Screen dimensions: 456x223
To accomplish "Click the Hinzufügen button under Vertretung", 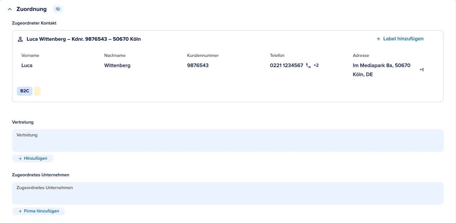I will tap(32, 158).
